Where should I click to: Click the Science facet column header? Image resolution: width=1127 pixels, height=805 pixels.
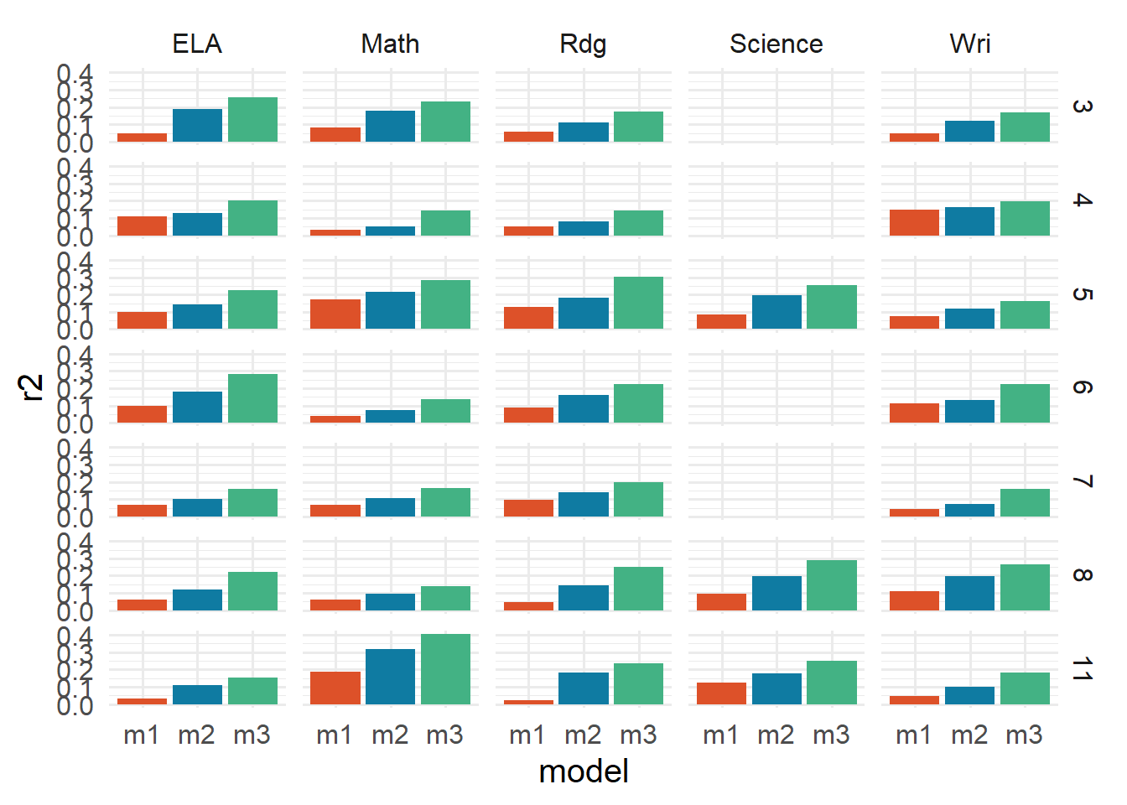tap(776, 44)
